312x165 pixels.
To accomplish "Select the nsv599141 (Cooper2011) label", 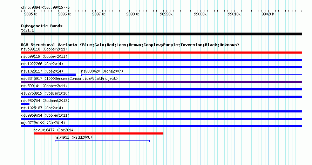I will [x=44, y=86].
